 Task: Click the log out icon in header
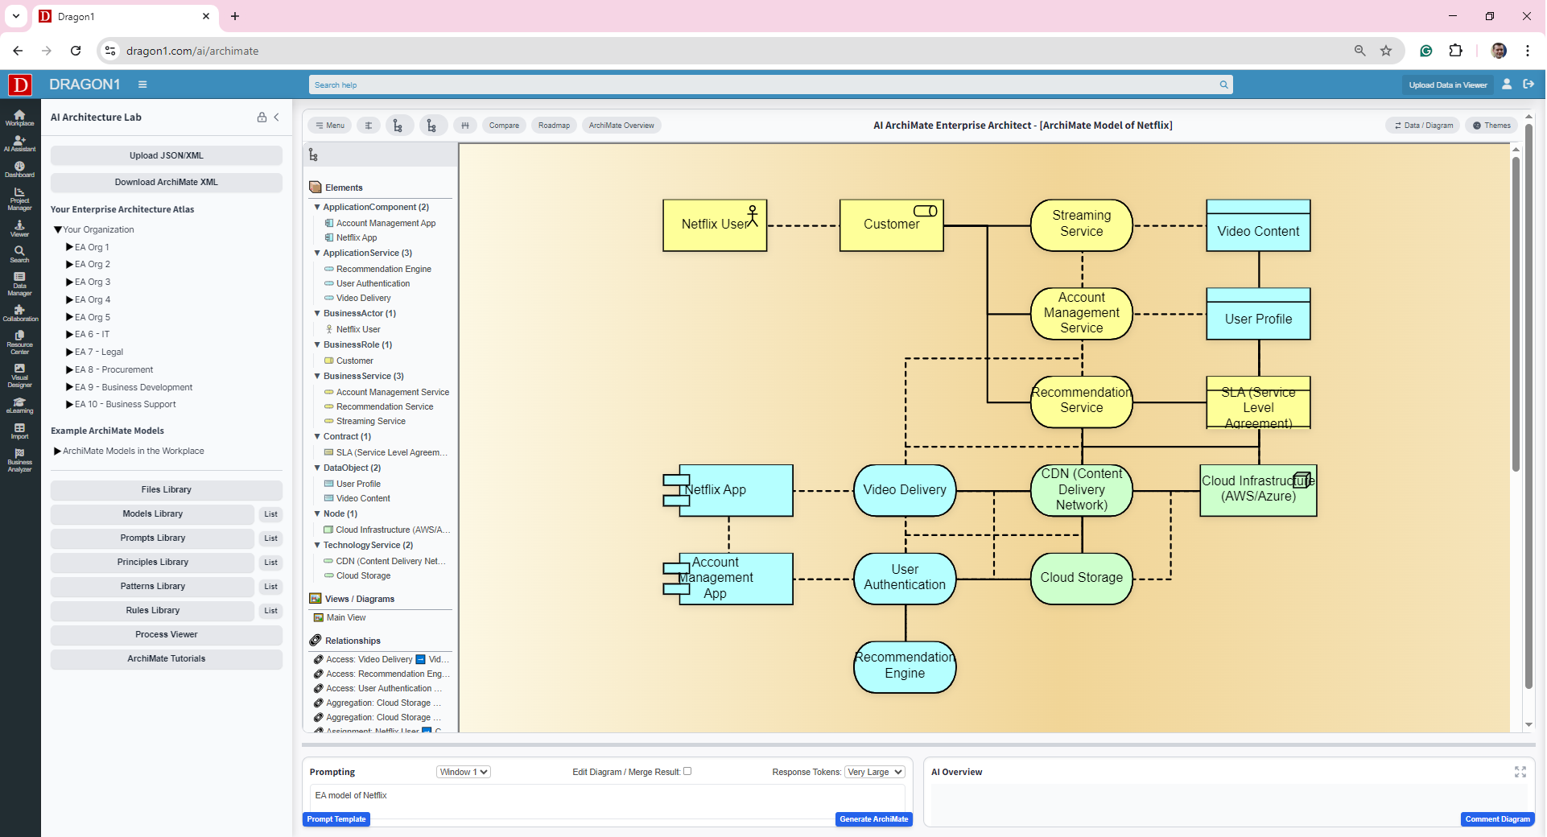(1528, 85)
